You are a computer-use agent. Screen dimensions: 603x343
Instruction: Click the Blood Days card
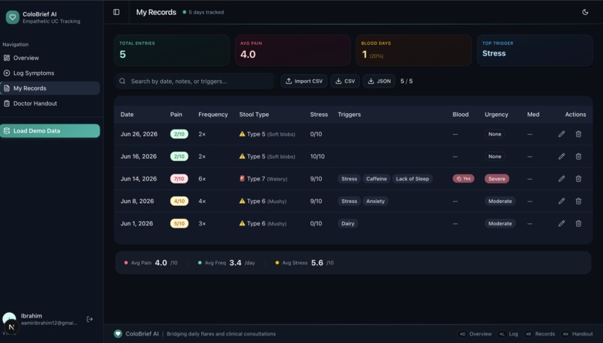click(x=414, y=50)
